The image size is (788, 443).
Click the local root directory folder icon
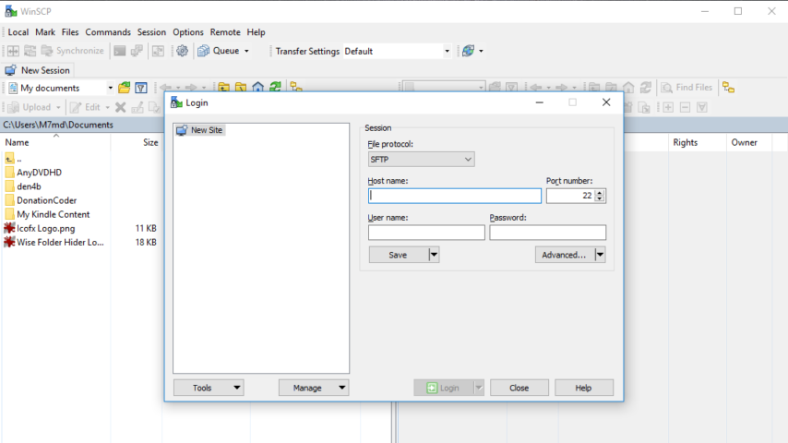point(241,87)
